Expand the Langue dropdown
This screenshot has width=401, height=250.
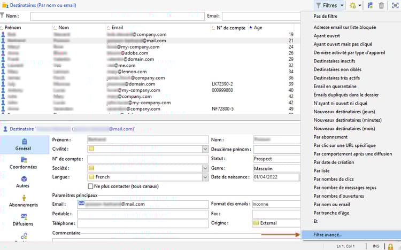point(205,177)
